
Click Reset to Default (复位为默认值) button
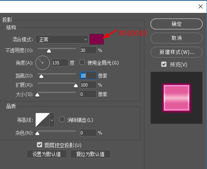[90, 154]
